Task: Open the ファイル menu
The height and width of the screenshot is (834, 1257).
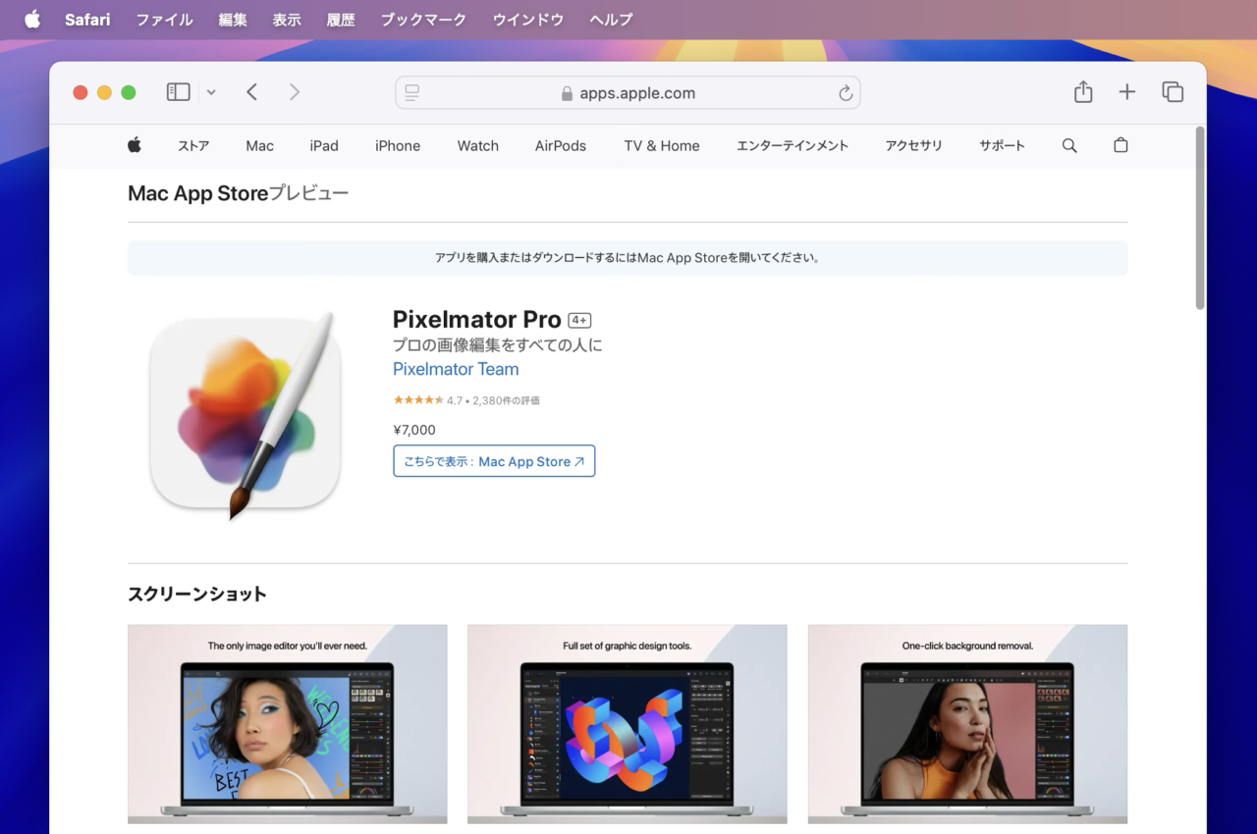Action: point(164,20)
